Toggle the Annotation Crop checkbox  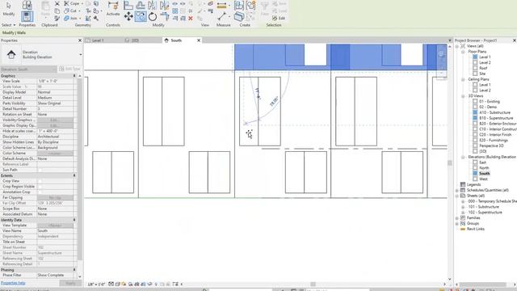(40, 192)
